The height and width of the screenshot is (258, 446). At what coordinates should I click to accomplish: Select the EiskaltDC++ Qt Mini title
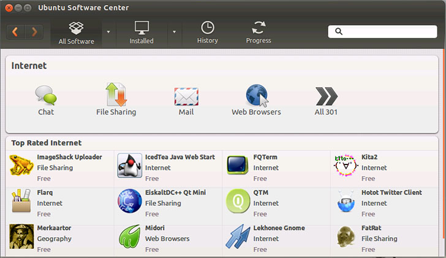tap(175, 193)
